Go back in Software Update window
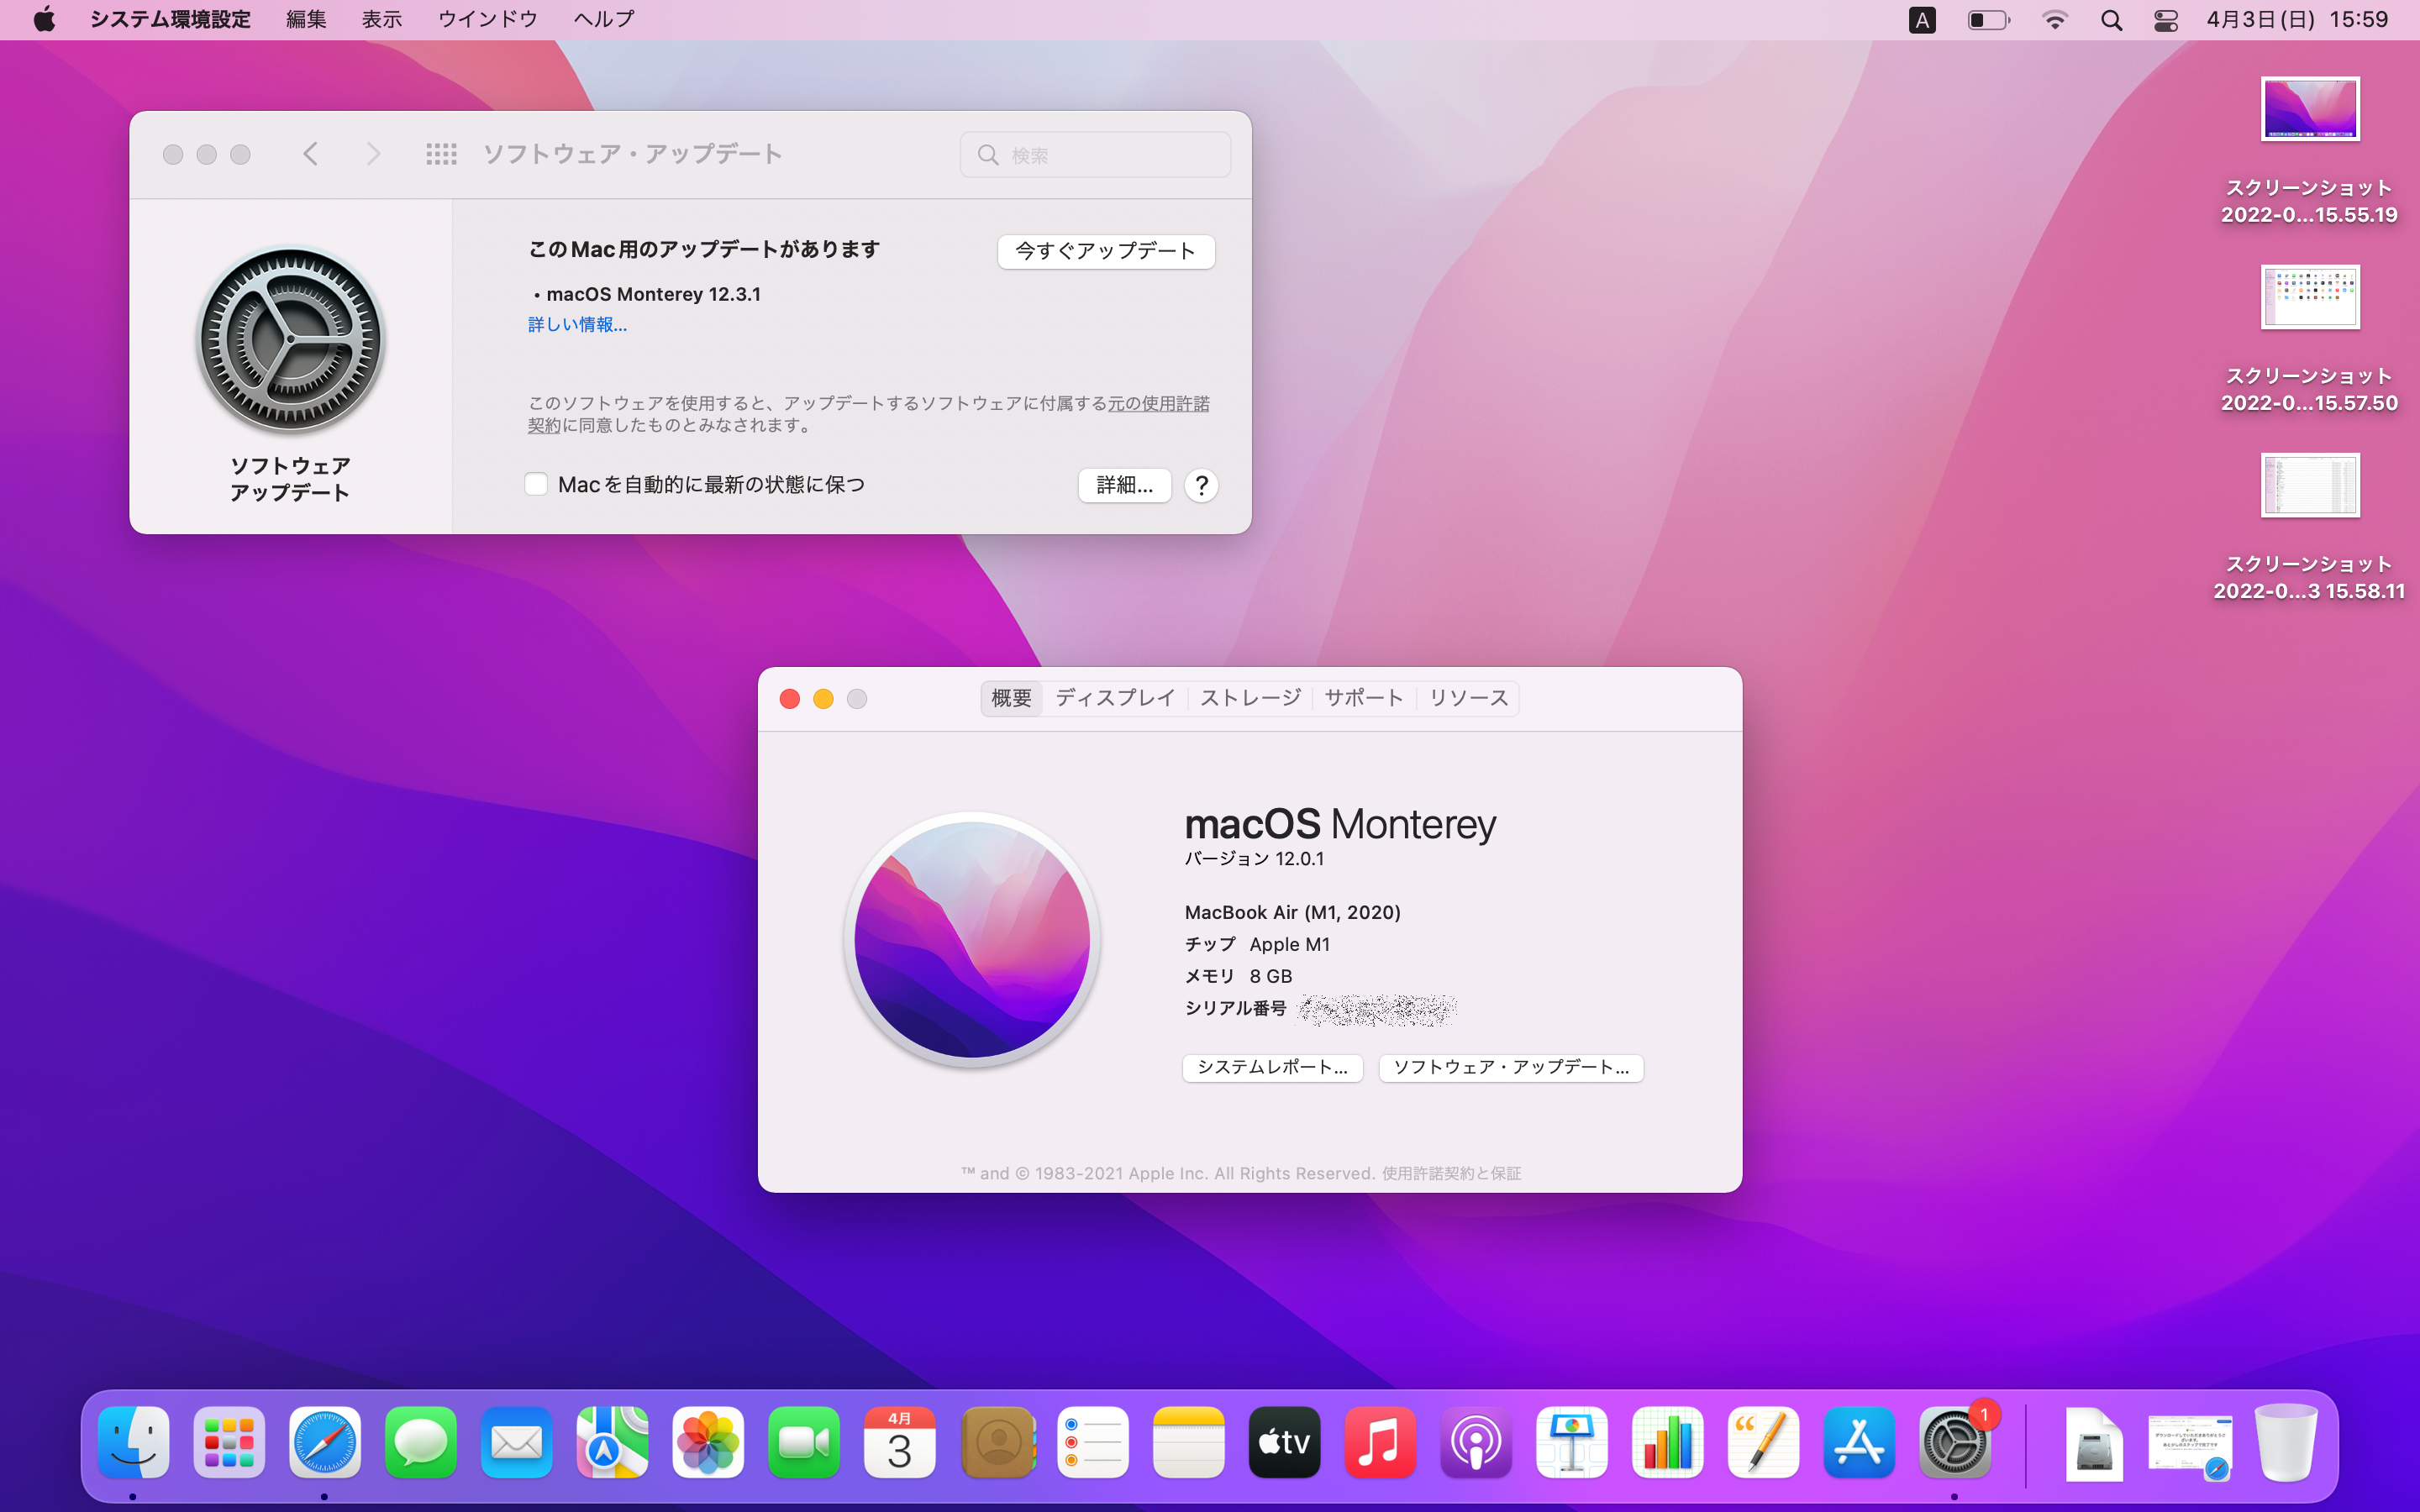Viewport: 2420px width, 1512px height. tap(311, 154)
